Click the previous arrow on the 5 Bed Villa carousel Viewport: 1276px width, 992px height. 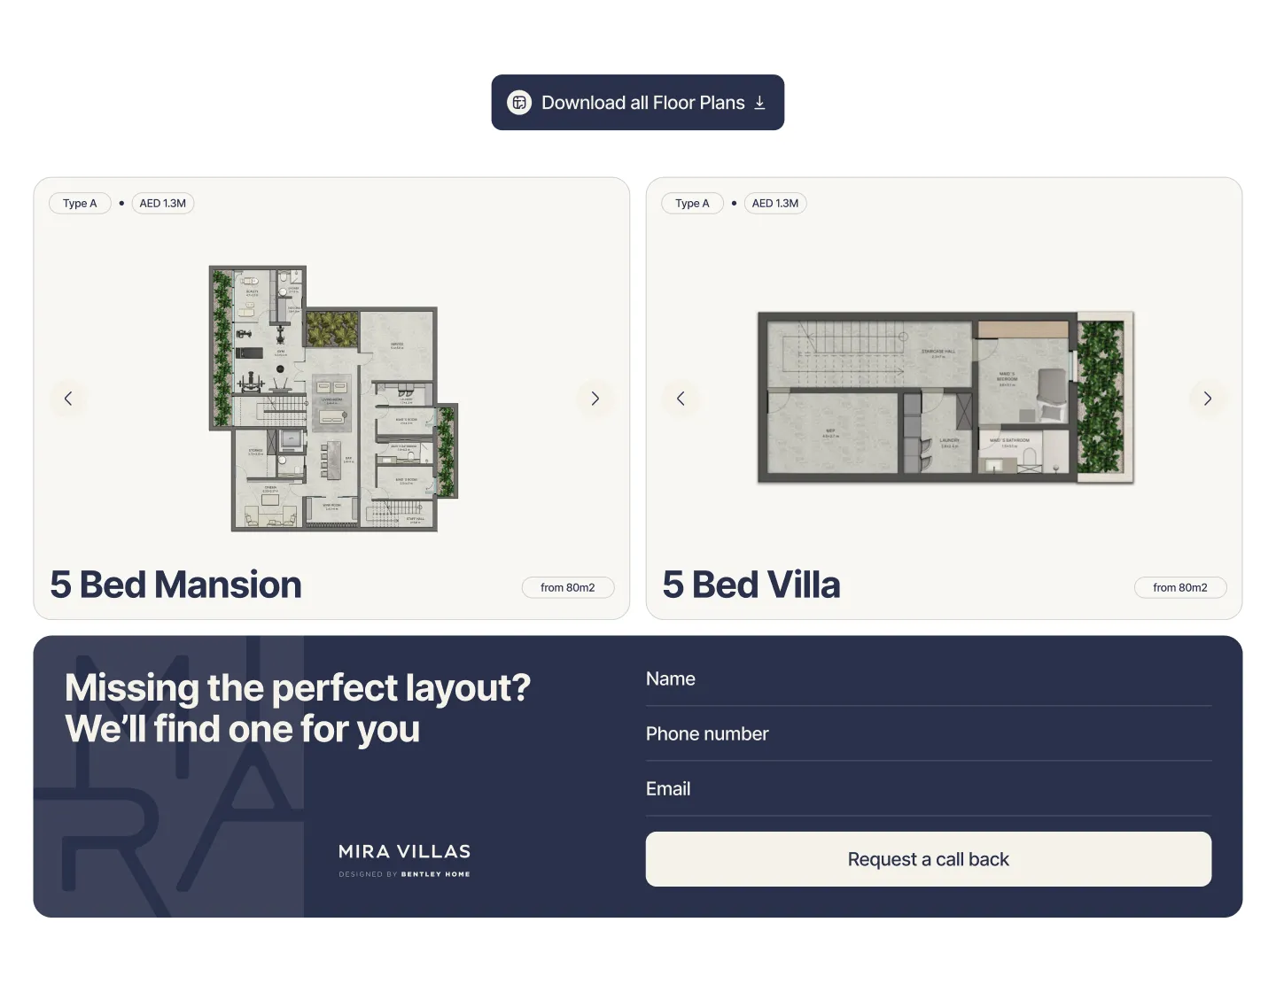click(681, 399)
